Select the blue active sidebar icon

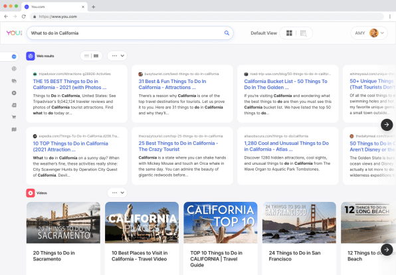tap(14, 56)
